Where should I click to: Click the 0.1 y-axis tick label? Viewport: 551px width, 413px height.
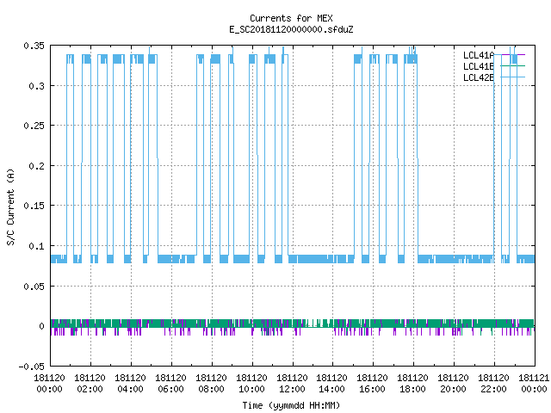click(37, 246)
